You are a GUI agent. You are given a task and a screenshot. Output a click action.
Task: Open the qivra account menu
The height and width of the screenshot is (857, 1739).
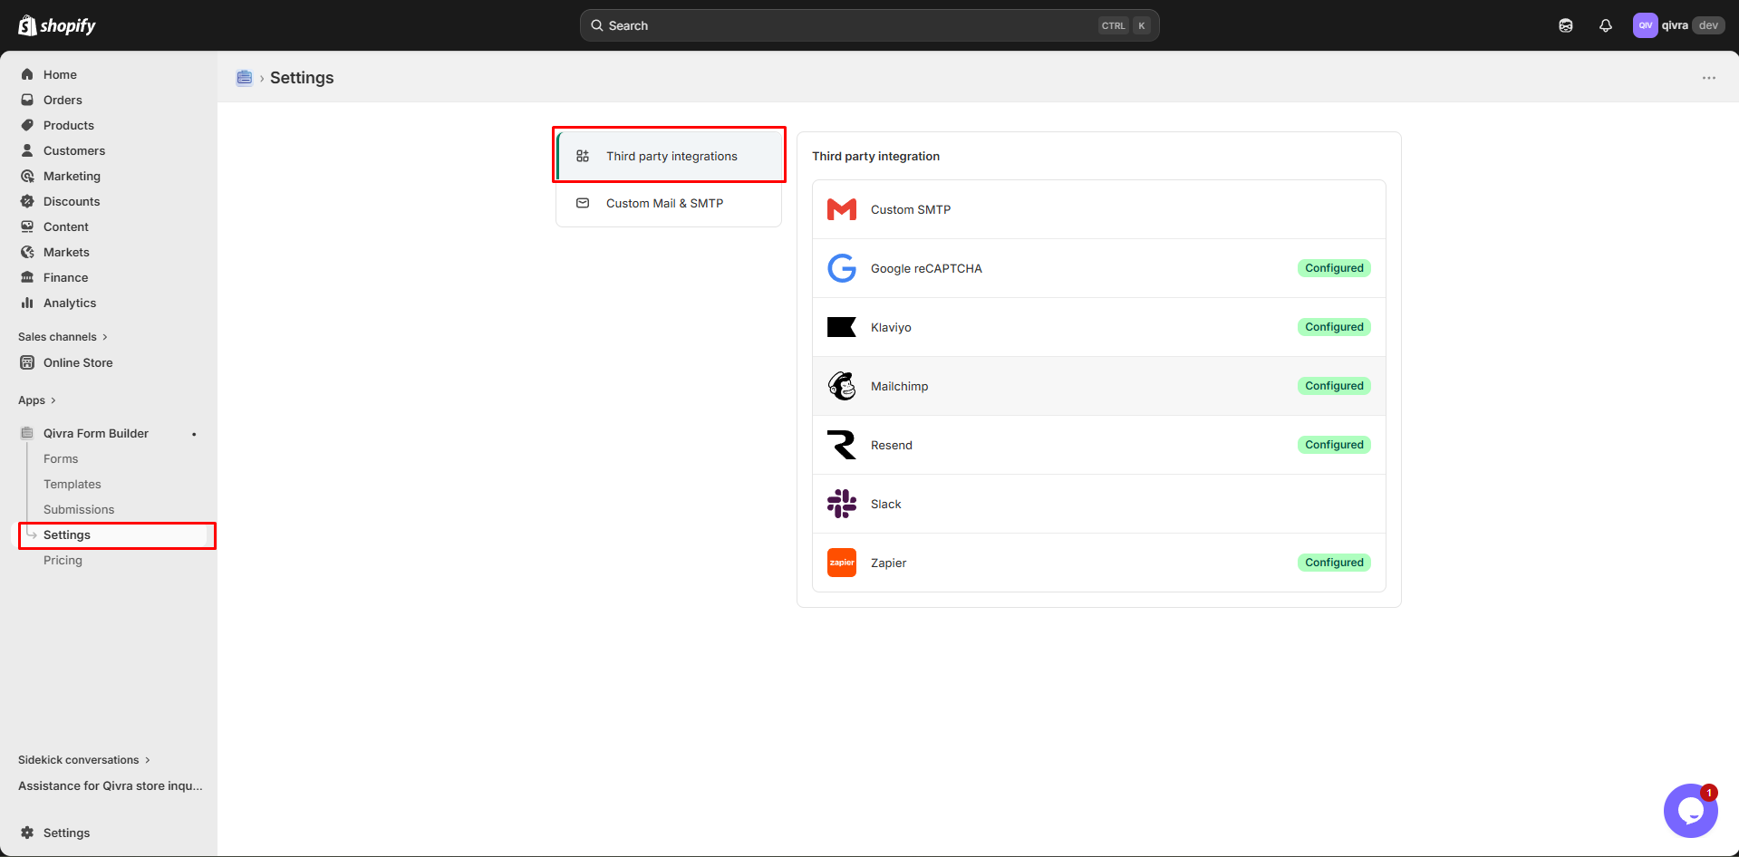point(1678,25)
